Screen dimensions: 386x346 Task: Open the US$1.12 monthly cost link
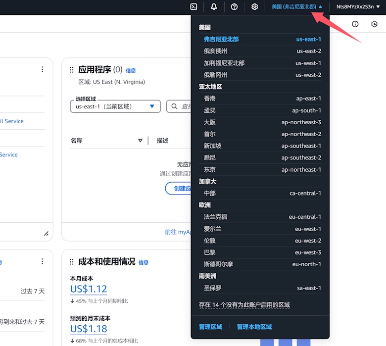coord(89,289)
